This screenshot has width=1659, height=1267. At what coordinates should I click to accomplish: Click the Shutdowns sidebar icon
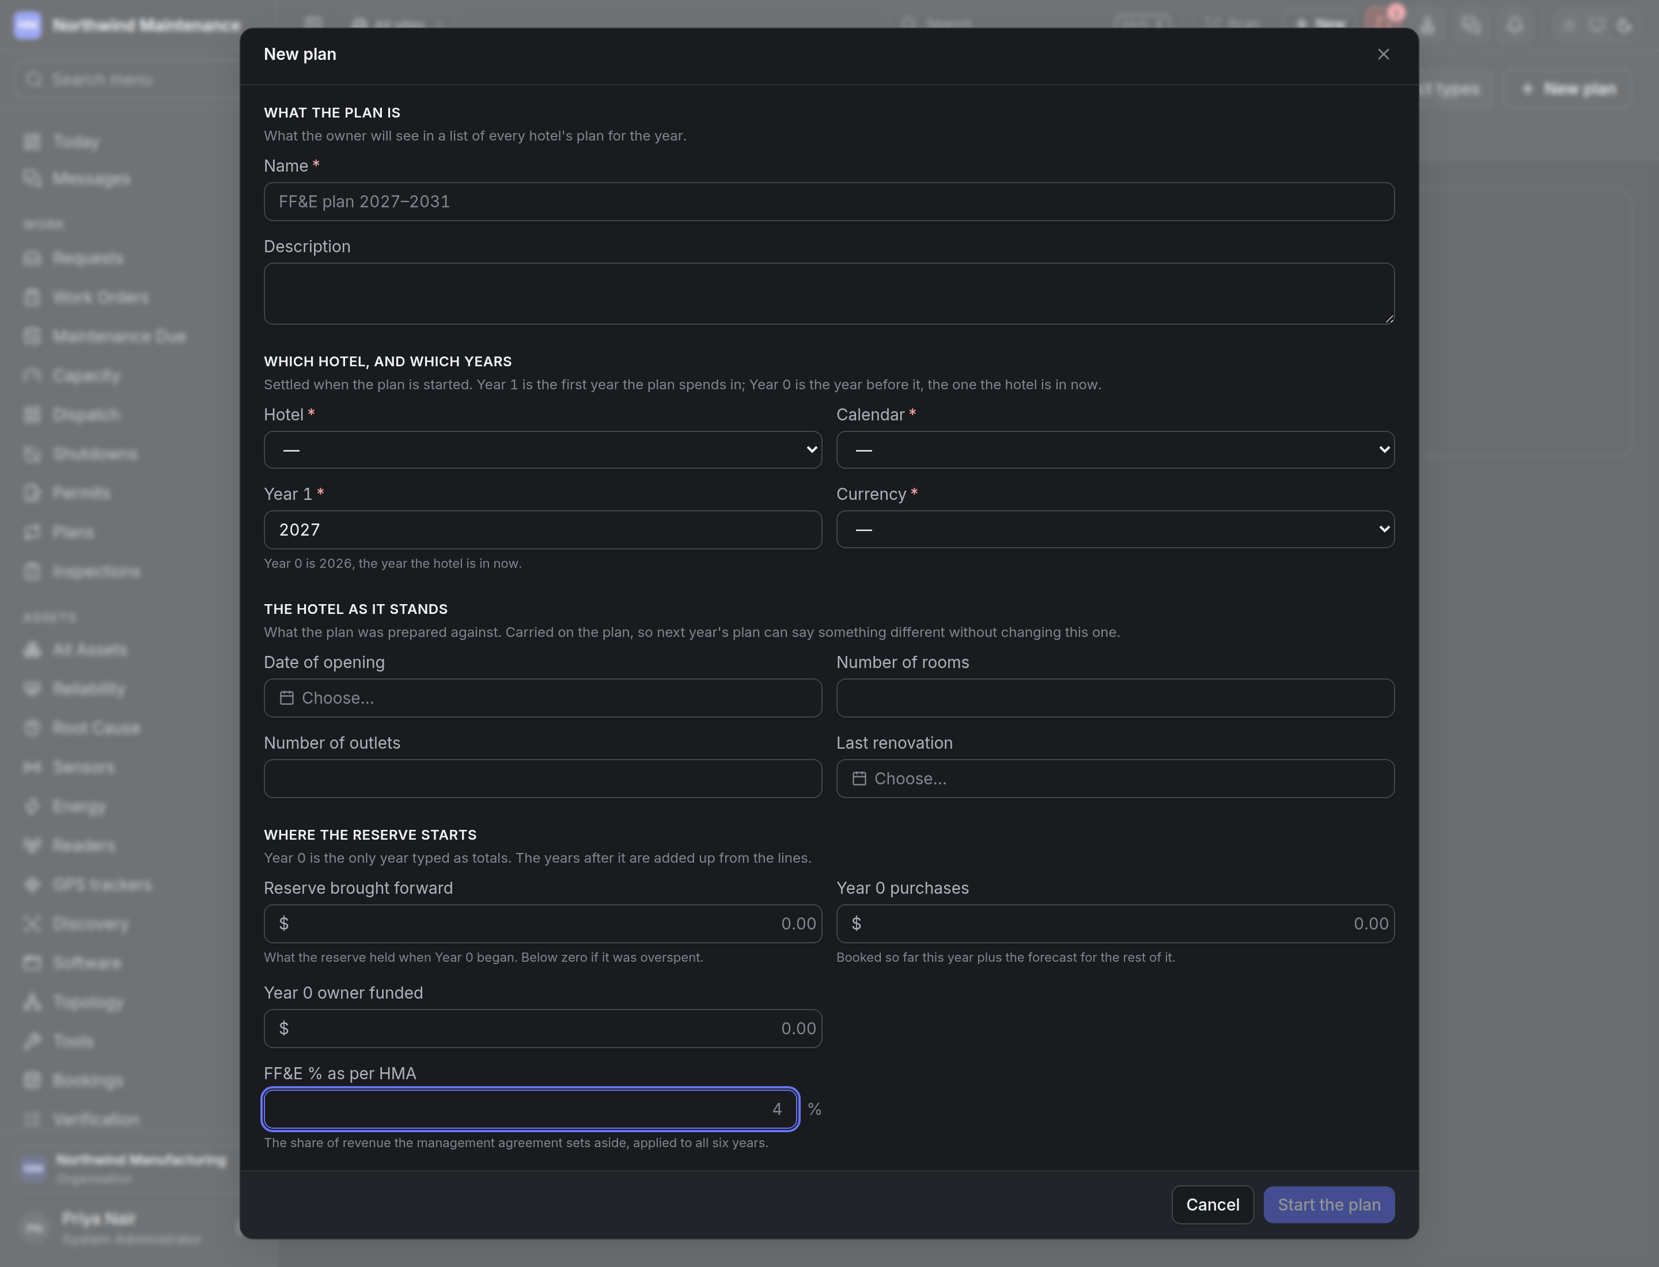32,454
